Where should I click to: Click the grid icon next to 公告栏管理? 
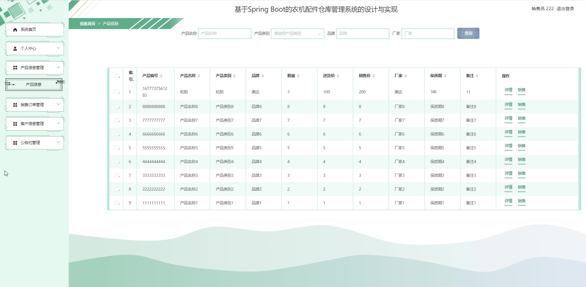click(x=15, y=143)
